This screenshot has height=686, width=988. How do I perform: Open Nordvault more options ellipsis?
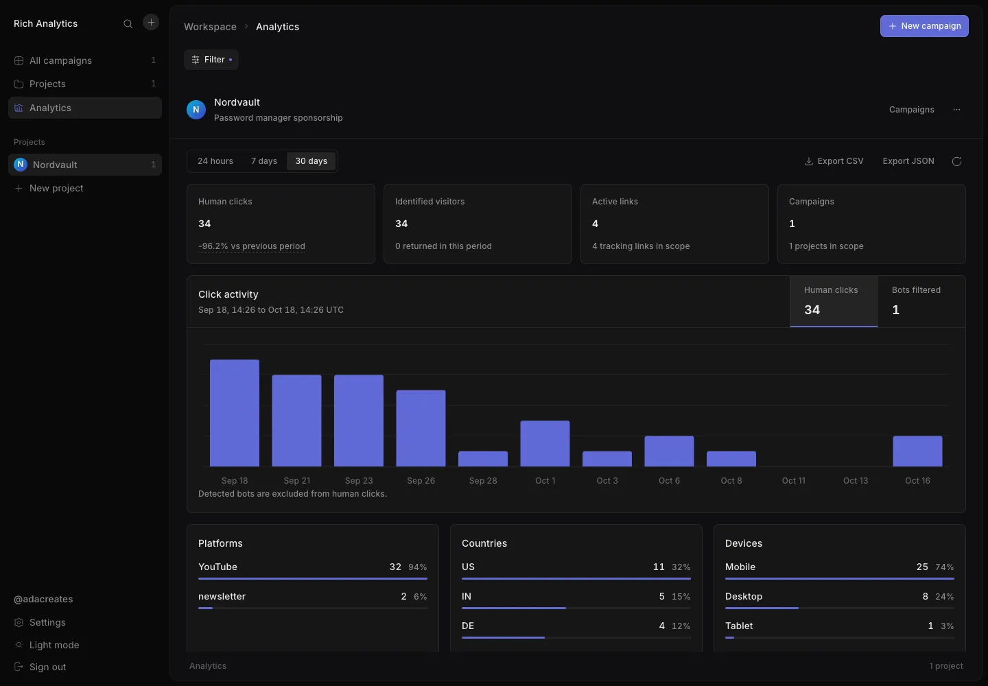(956, 110)
